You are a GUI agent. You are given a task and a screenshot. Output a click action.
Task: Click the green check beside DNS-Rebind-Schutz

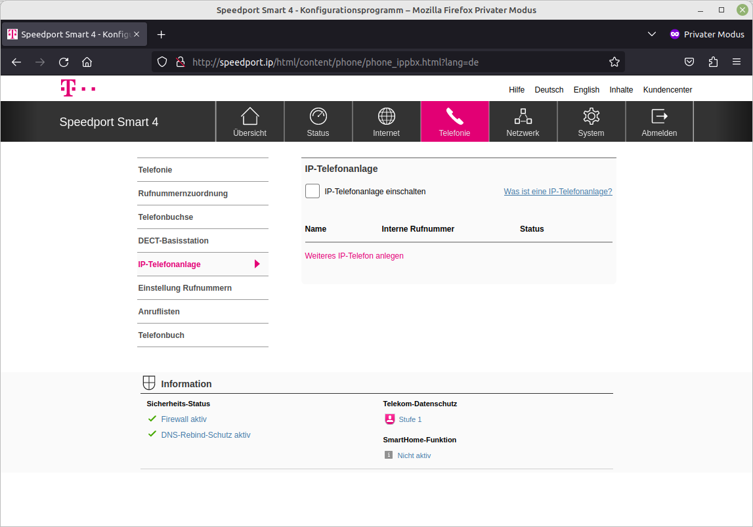(x=152, y=434)
